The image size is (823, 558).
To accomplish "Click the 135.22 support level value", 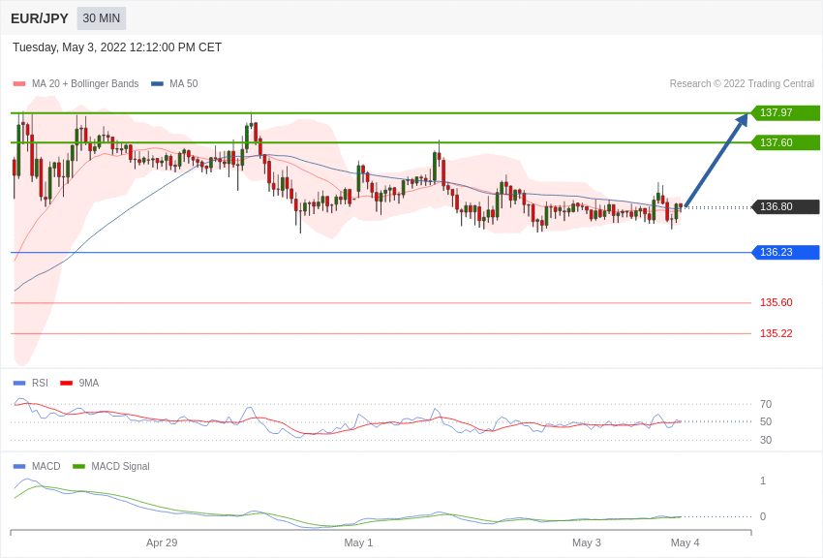I will [x=777, y=333].
